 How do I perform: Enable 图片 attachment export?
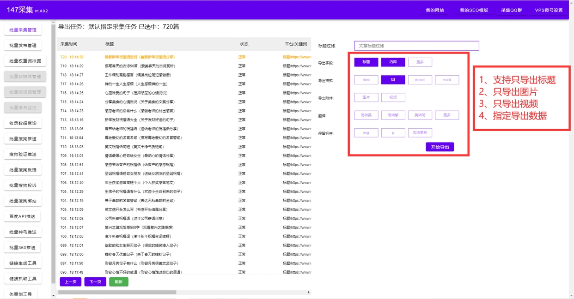point(366,97)
